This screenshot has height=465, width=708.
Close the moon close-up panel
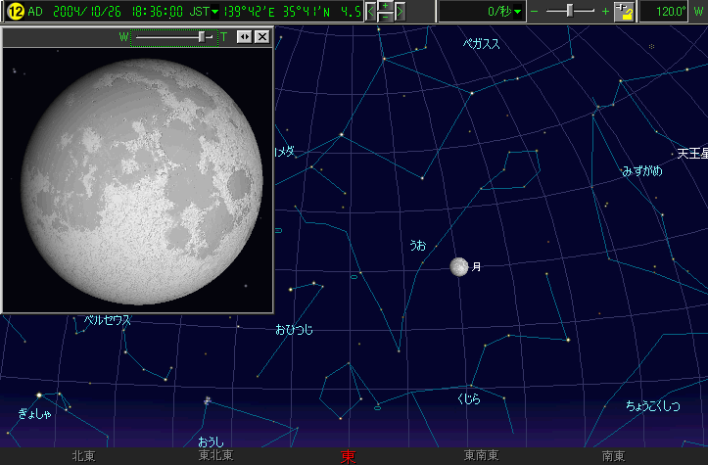coord(262,36)
